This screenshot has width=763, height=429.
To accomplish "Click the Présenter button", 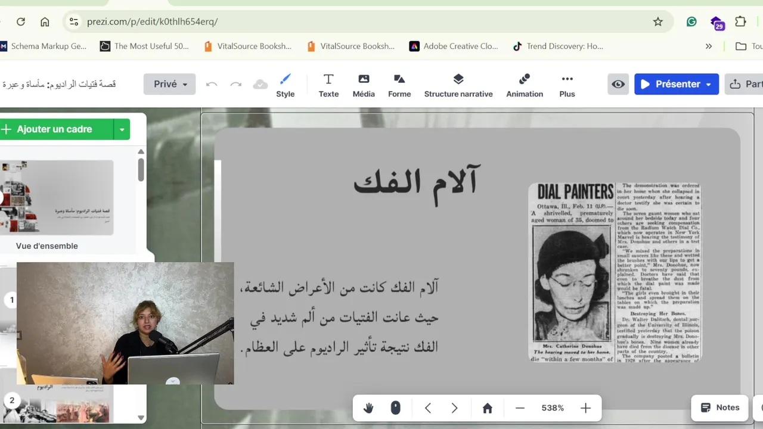I will 670,84.
